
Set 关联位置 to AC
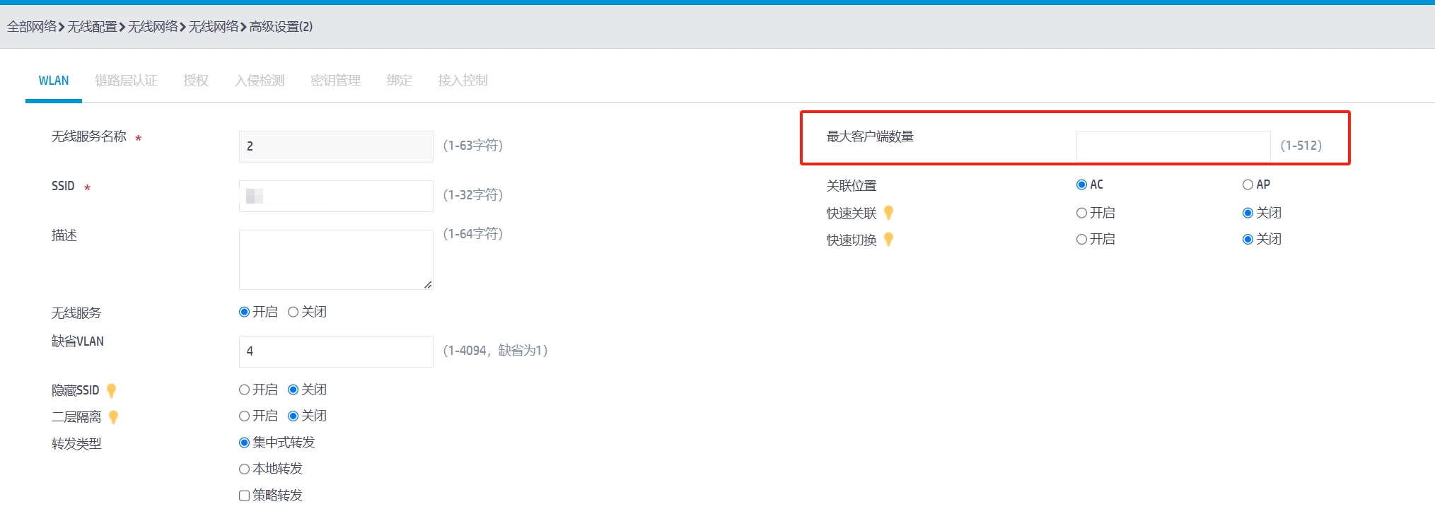pos(1081,185)
